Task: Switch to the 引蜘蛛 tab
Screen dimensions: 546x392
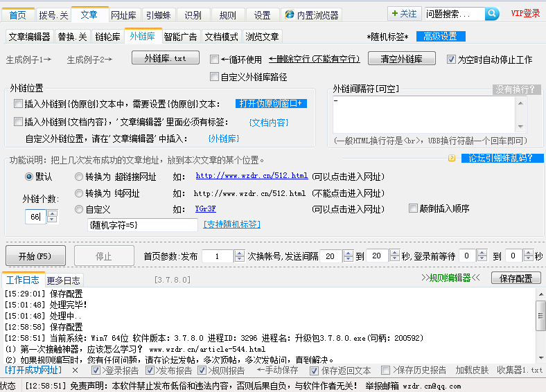Action: tap(158, 15)
